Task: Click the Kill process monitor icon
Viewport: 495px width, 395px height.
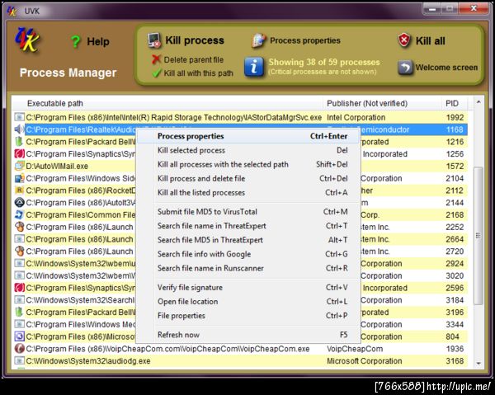Action: 154,40
